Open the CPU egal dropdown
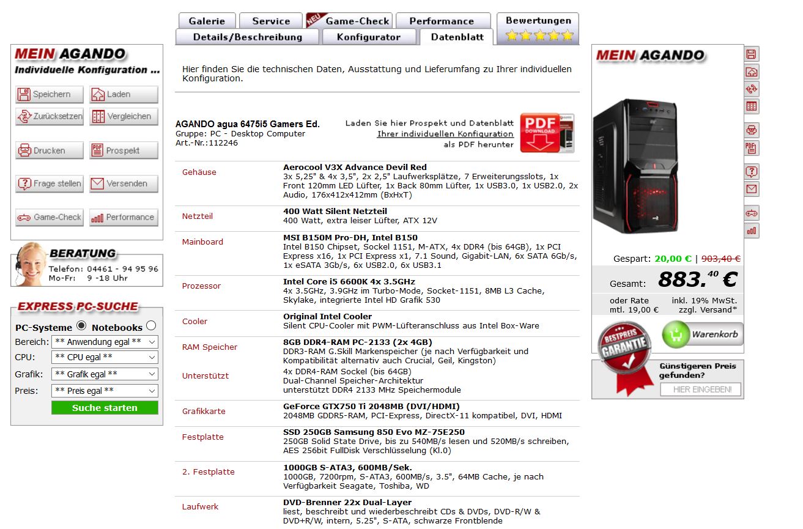The image size is (803, 529). point(105,357)
